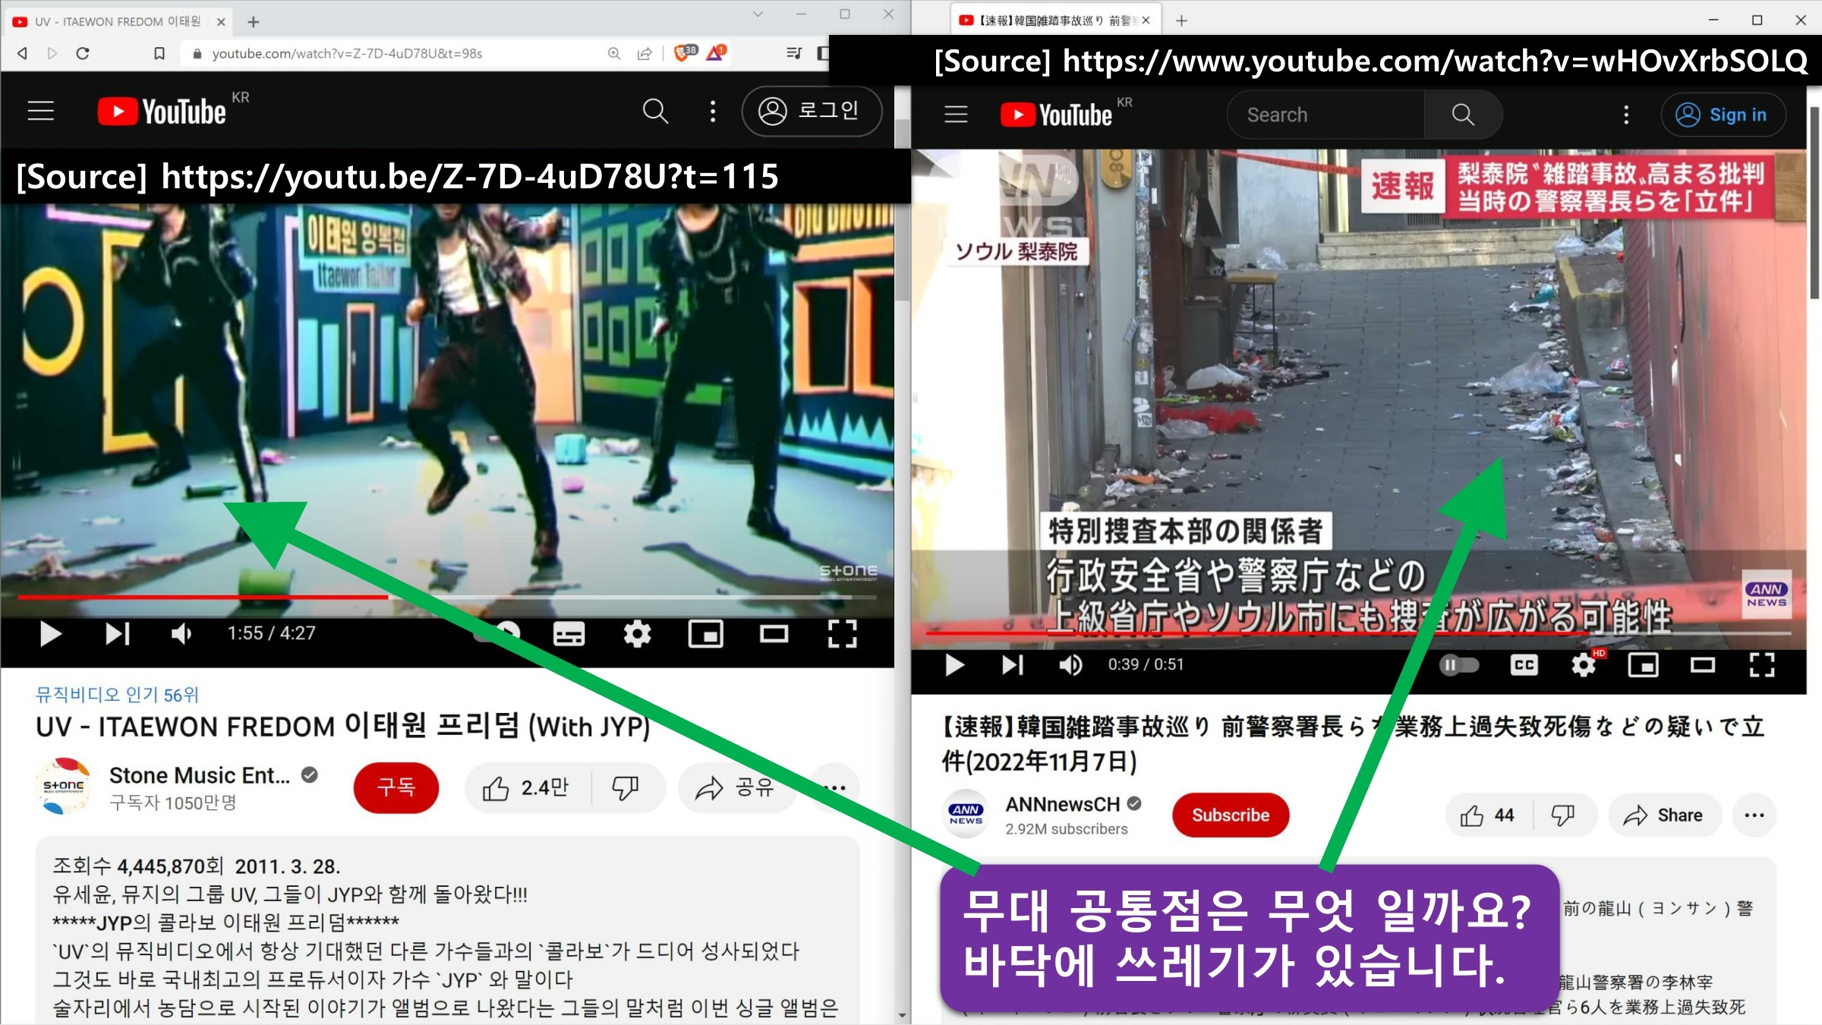Open settings gear on left video player
Viewport: 1822px width, 1025px height.
[637, 633]
